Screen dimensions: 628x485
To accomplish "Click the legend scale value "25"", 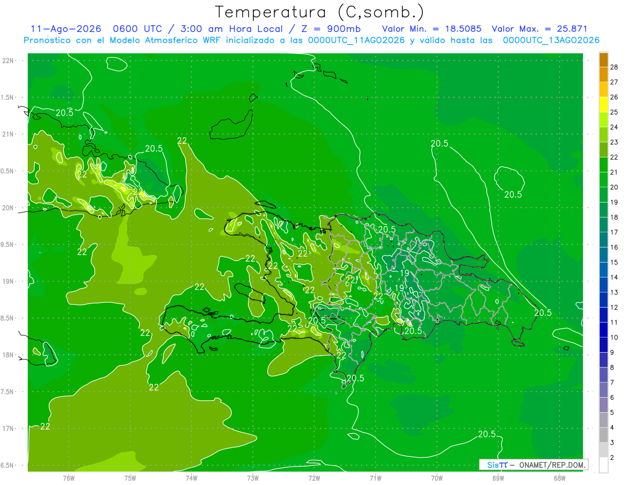I will tap(614, 112).
